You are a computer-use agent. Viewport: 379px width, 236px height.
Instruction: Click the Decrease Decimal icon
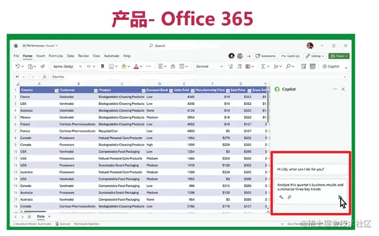click(x=239, y=66)
